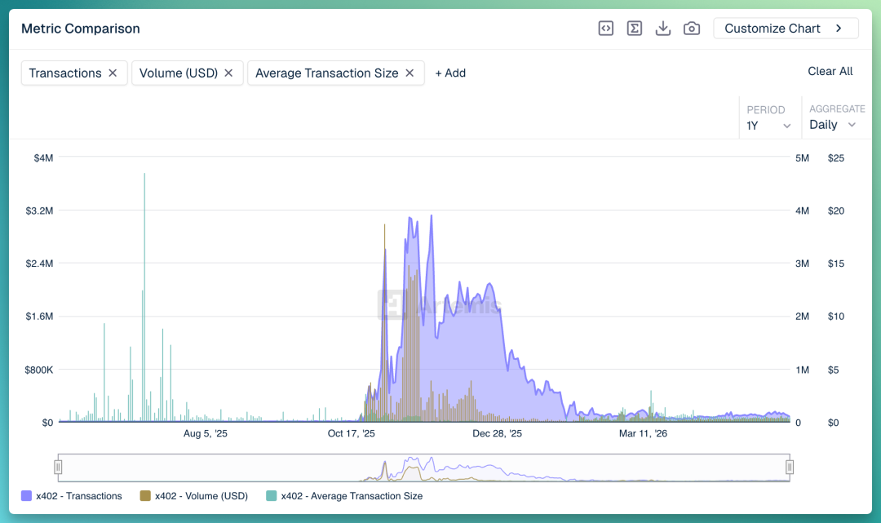The image size is (881, 523).
Task: Grab the left range navigator handle
Action: (x=58, y=468)
